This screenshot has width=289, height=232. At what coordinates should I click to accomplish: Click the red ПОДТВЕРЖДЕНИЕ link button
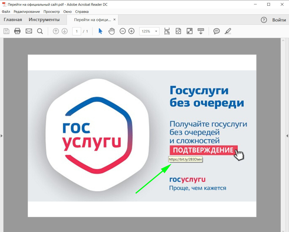203,150
